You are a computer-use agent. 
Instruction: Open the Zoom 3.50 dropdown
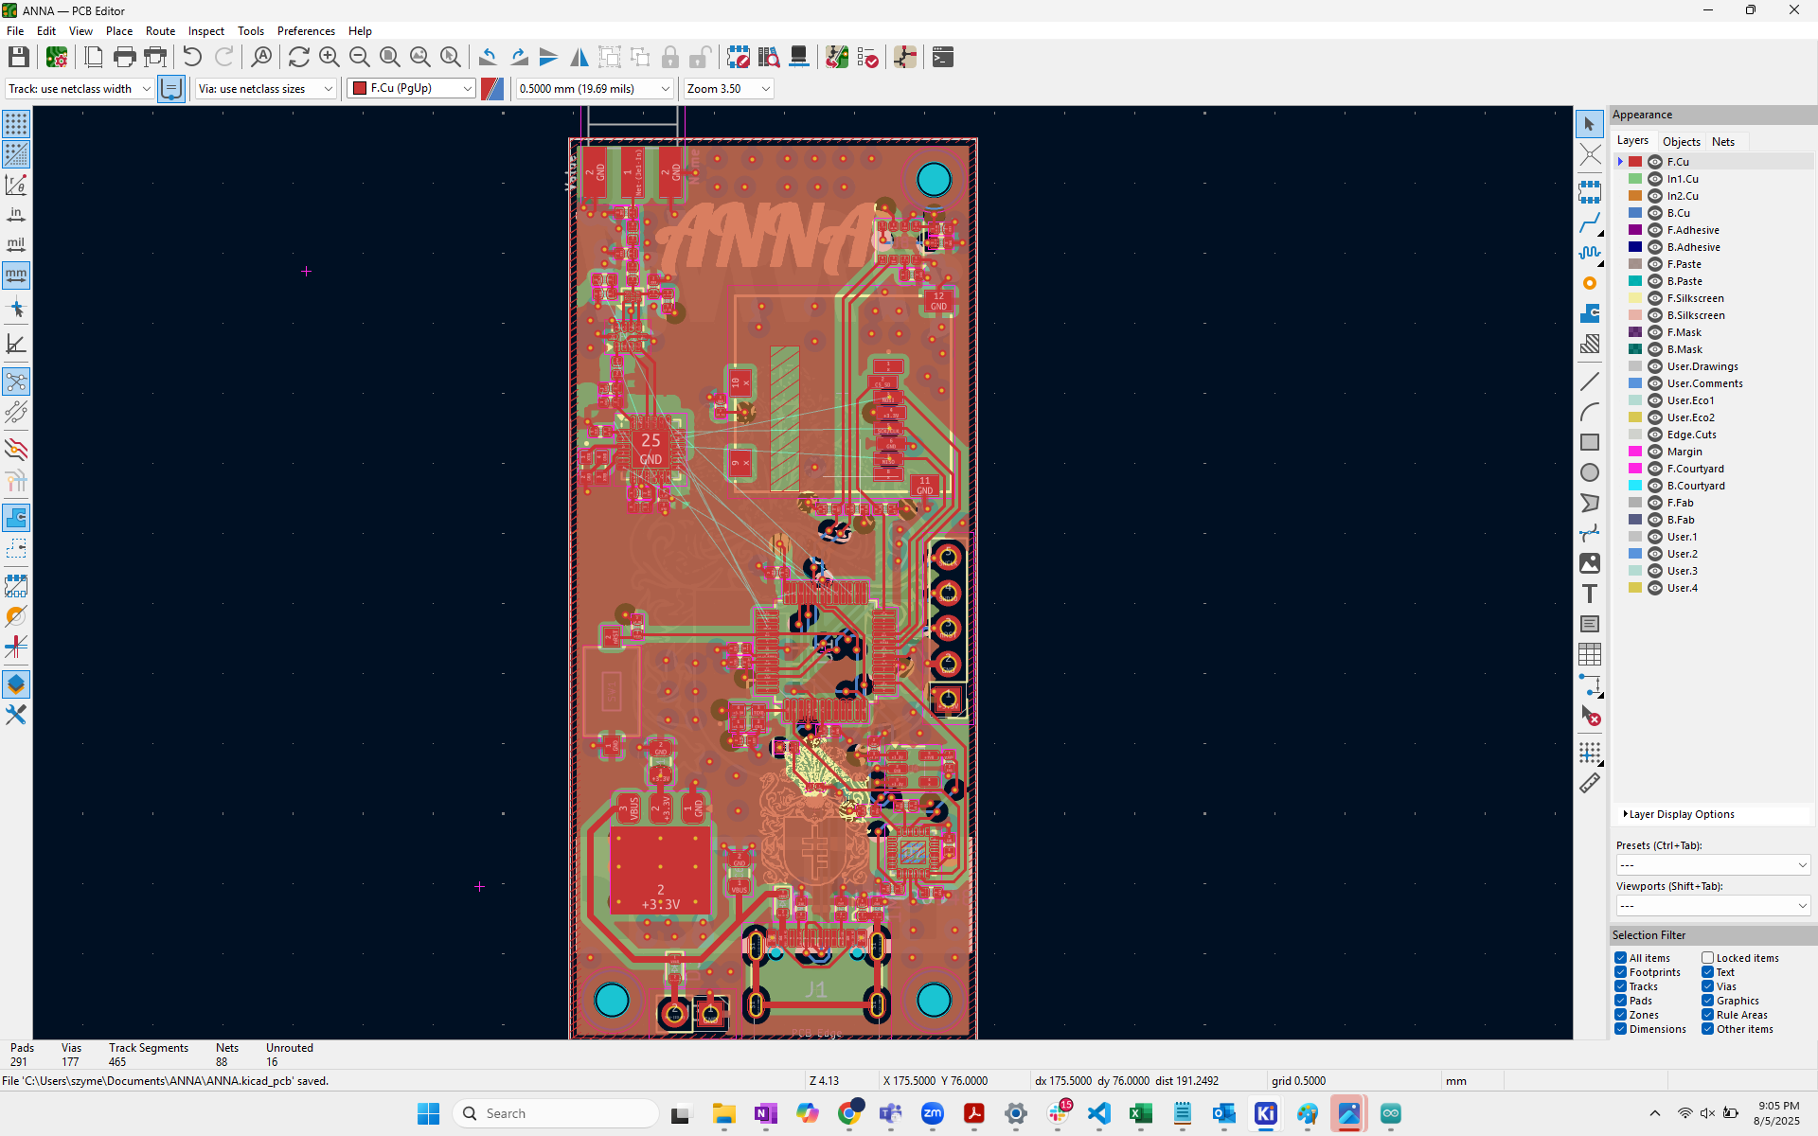click(x=728, y=89)
